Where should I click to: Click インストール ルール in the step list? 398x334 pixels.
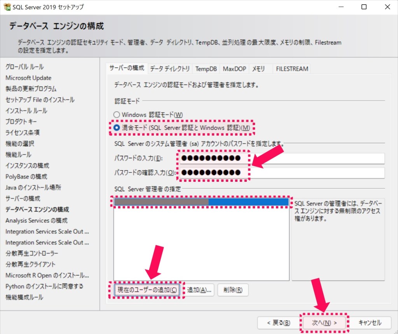pos(26,111)
